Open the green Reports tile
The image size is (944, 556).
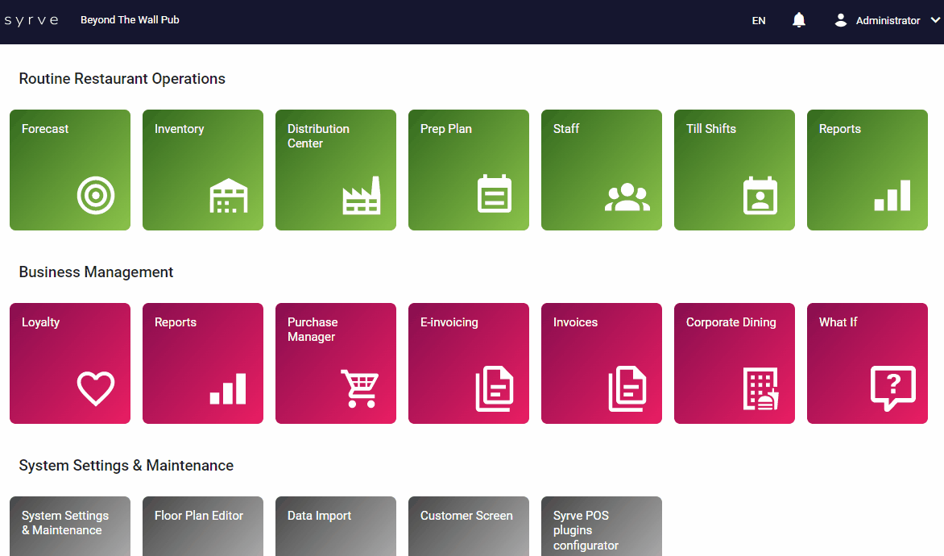[867, 169]
